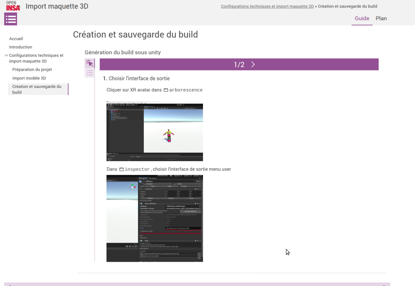This screenshot has width=415, height=286.
Task: Switch to the Plan tab
Action: [381, 19]
